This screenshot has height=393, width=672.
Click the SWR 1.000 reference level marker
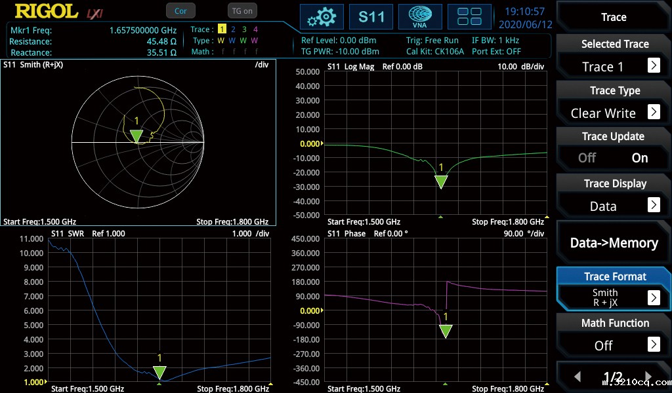(35, 382)
